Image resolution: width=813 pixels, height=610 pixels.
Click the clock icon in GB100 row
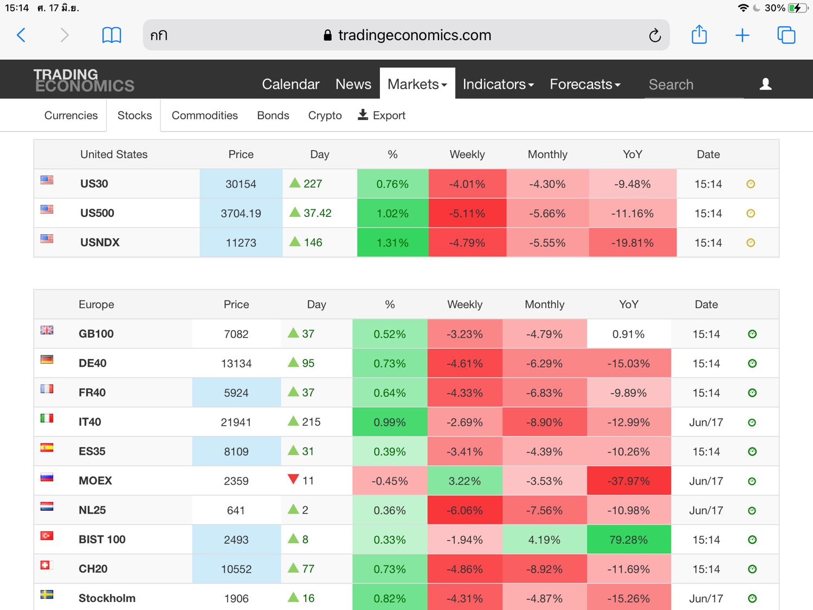[752, 334]
